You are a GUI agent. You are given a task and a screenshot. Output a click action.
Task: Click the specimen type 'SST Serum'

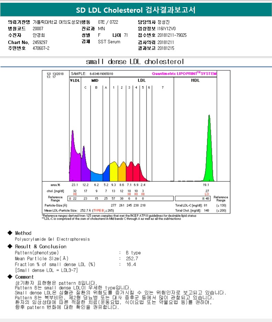(x=109, y=42)
